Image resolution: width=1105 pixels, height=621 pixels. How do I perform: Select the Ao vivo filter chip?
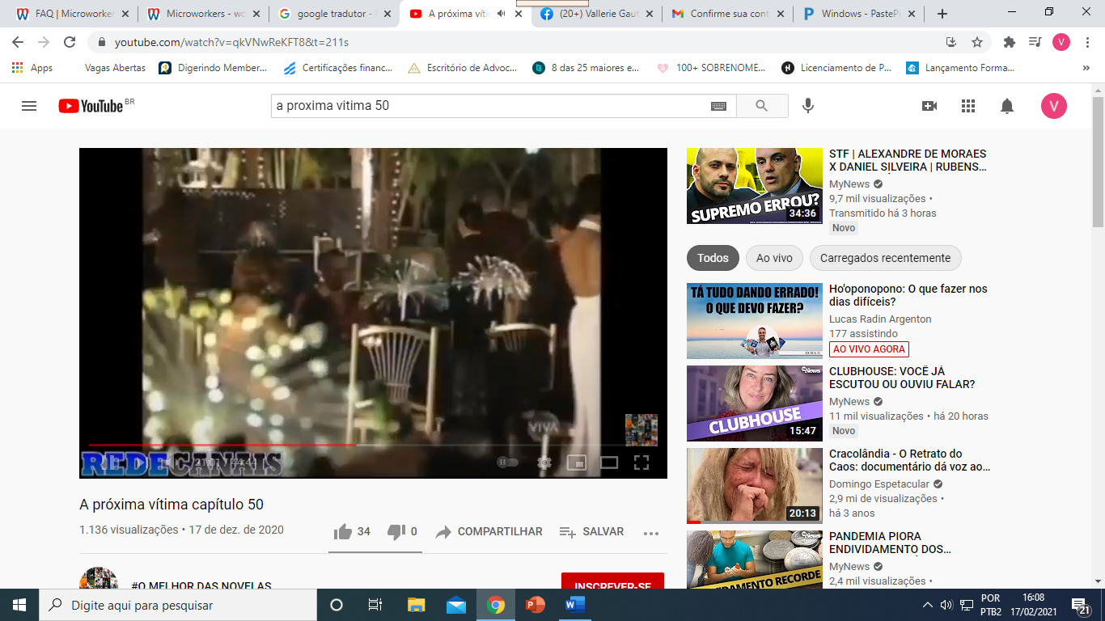pyautogui.click(x=774, y=258)
